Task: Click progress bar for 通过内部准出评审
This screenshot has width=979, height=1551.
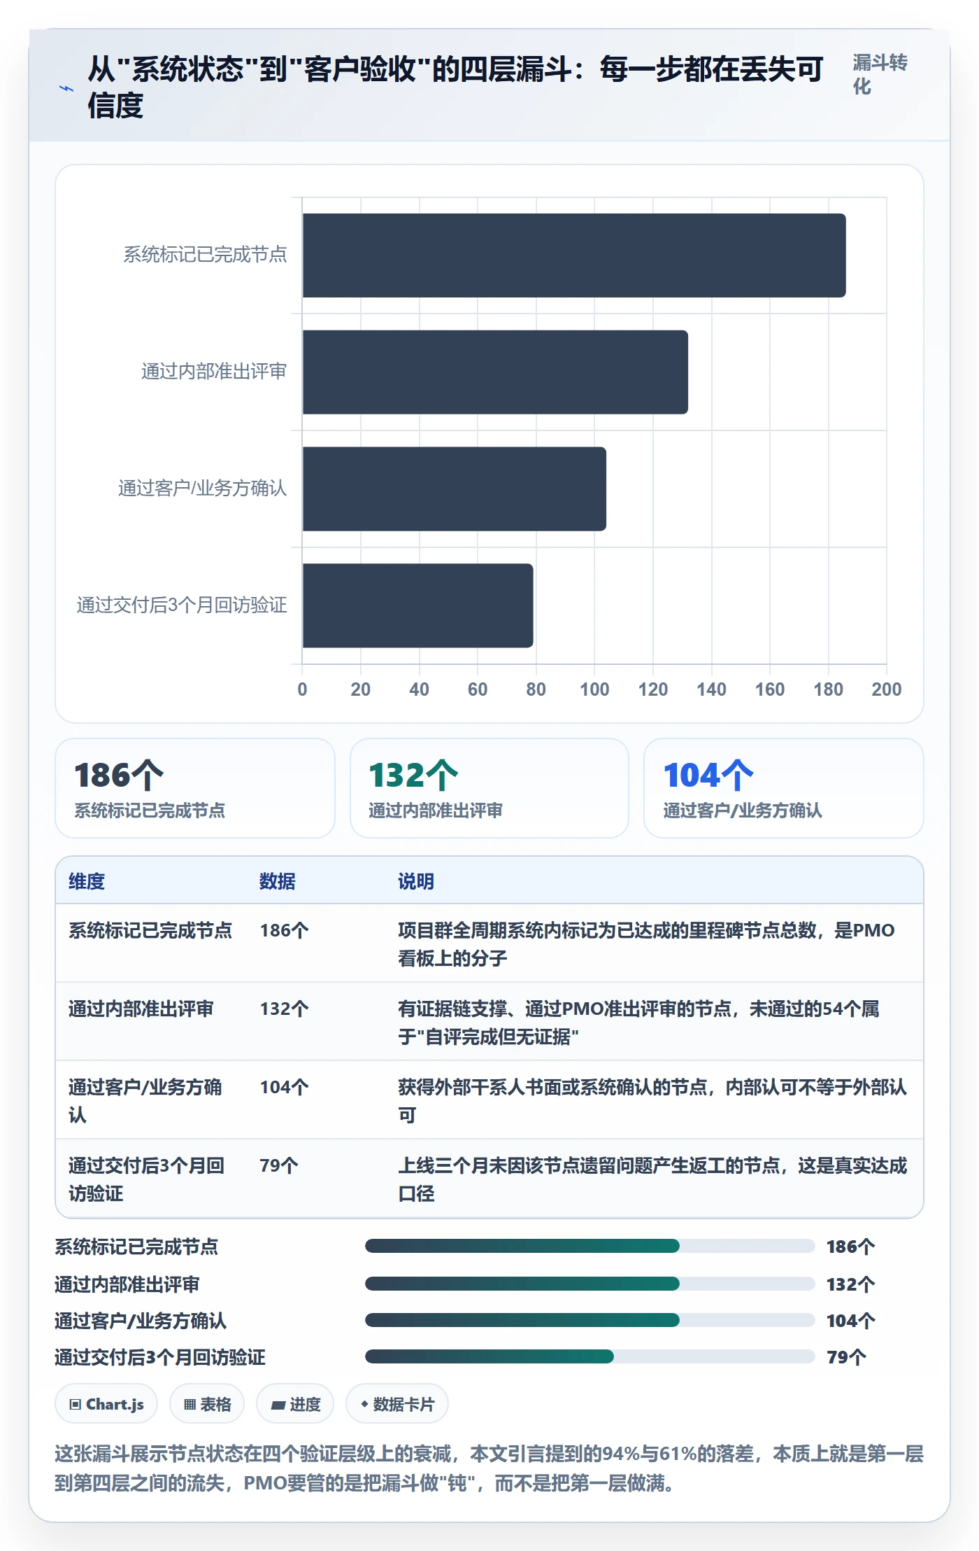Action: click(x=590, y=1284)
